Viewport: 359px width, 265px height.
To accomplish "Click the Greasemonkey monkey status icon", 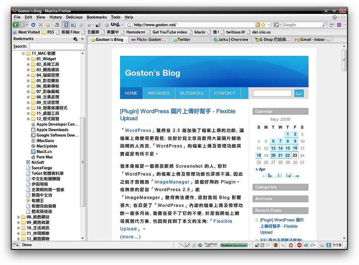I will [291, 245].
